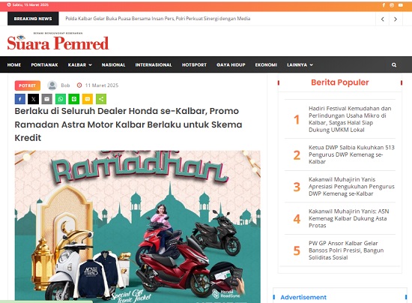Show previous breaking news headline arrow
The height and width of the screenshot is (303, 412).
coord(383,19)
